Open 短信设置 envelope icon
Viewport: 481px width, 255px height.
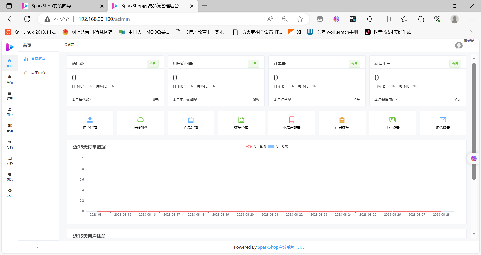point(443,120)
